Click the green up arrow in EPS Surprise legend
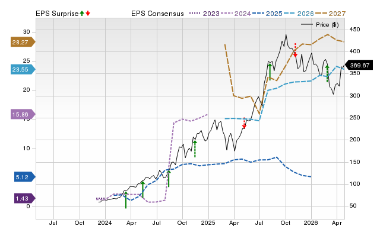 pos(82,14)
